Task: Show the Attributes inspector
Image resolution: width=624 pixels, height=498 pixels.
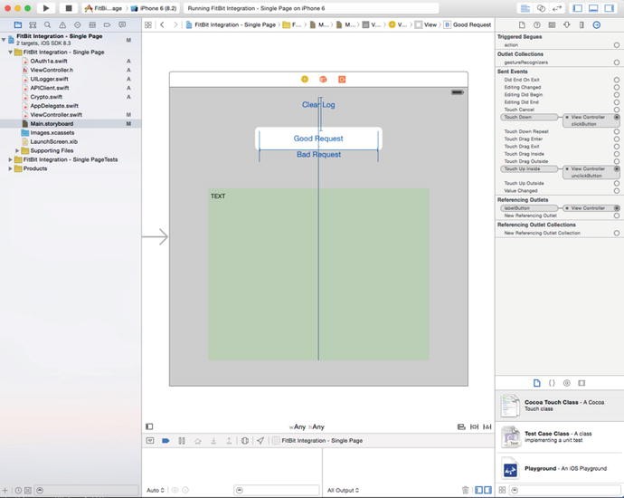Action: tap(567, 24)
